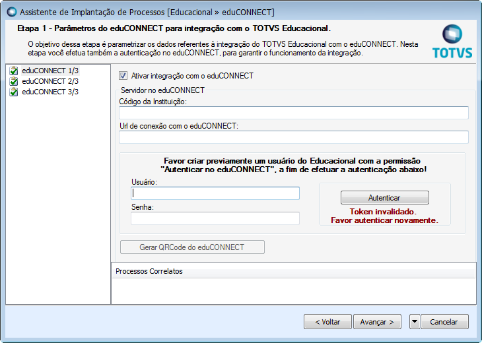The width and height of the screenshot is (482, 343).
Task: Open dropdown arrow beside Cancelar
Action: point(415,322)
